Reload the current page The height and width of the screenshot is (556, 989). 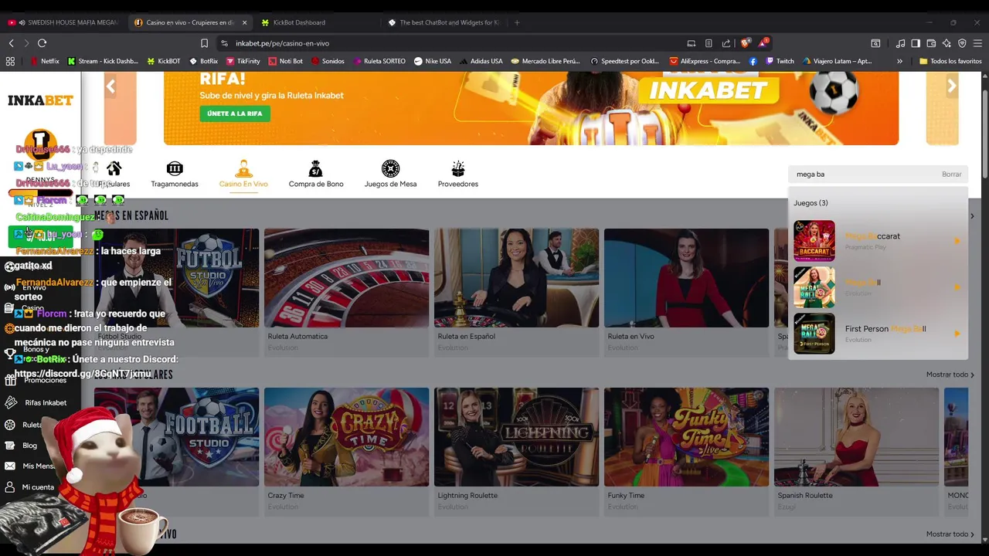42,43
